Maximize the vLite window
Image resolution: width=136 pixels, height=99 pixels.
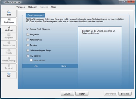(x=125, y=2)
